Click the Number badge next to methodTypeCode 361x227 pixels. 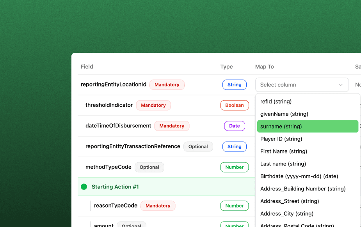tap(234, 167)
